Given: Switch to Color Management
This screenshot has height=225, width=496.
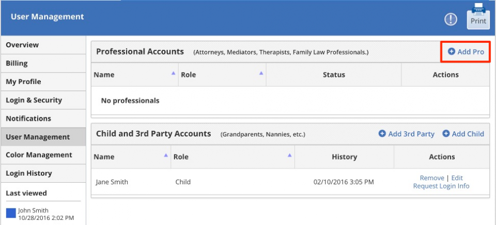Looking at the screenshot, I should (43, 155).
